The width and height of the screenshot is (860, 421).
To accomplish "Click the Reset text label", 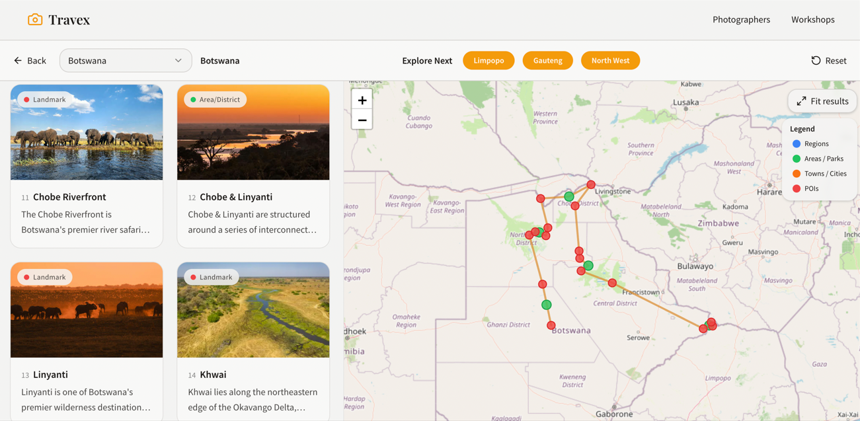I will [836, 61].
